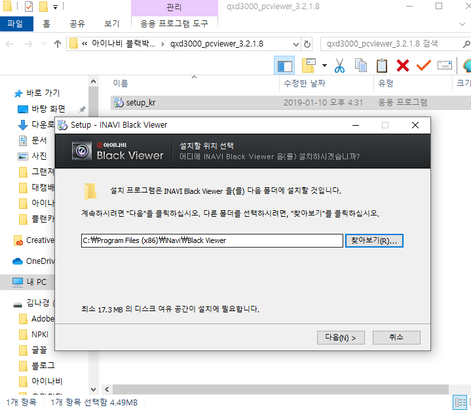Open quick access toolbar customize dropdown
Image resolution: width=471 pixels, height=410 pixels.
click(x=55, y=7)
